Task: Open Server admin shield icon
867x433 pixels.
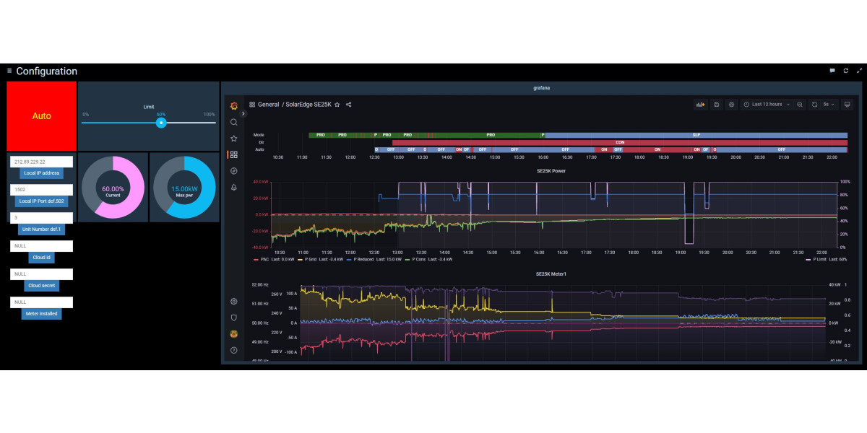Action: [x=234, y=318]
